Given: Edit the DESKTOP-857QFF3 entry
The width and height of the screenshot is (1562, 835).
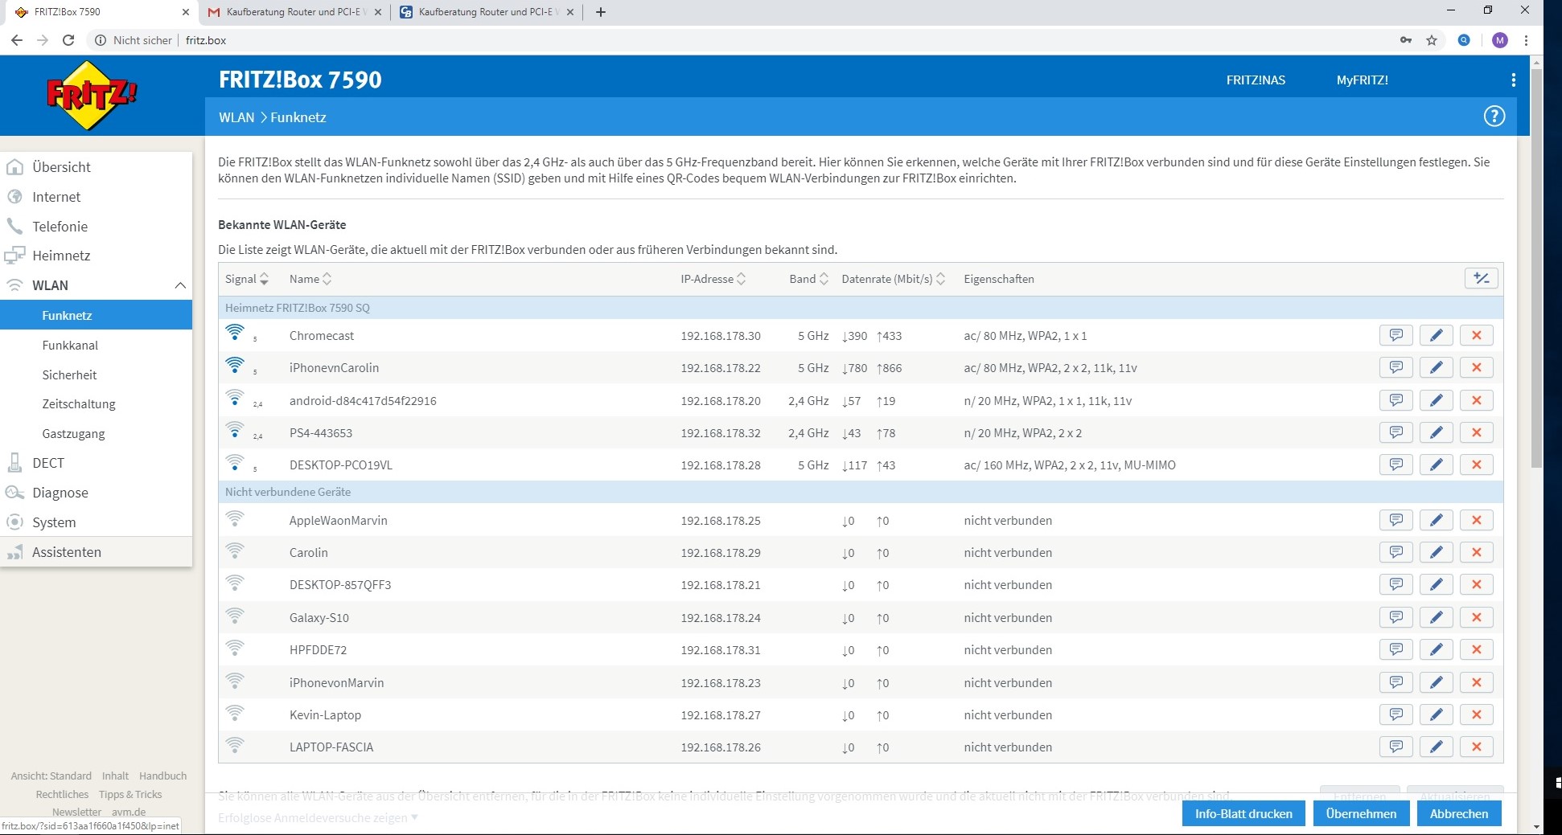Looking at the screenshot, I should pos(1436,585).
